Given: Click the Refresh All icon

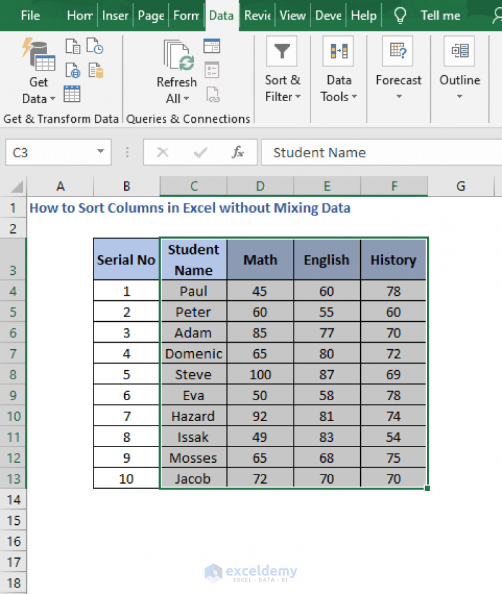Looking at the screenshot, I should 178,55.
